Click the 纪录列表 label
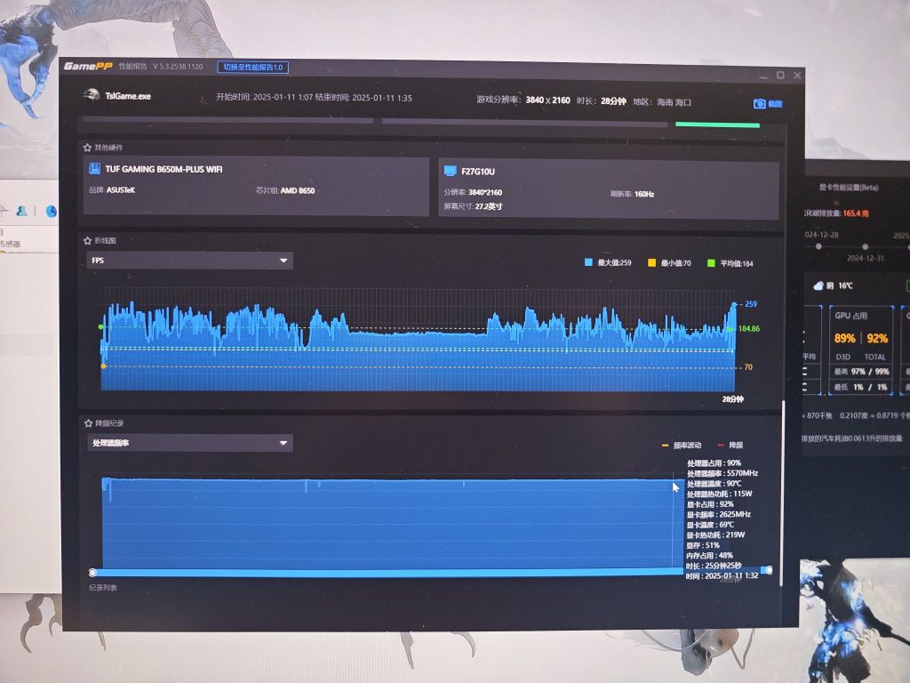Image resolution: width=910 pixels, height=683 pixels. [x=102, y=588]
